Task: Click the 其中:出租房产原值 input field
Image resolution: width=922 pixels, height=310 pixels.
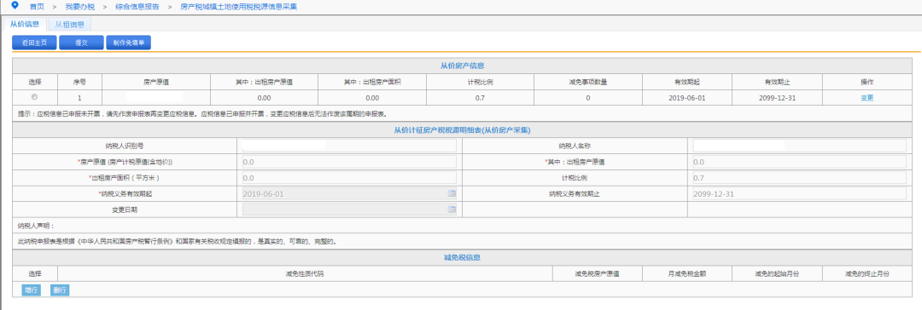Action: pyautogui.click(x=800, y=162)
